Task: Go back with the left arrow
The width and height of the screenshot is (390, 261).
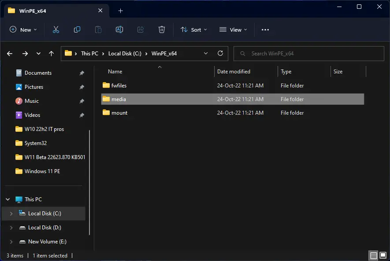Action: [x=10, y=54]
